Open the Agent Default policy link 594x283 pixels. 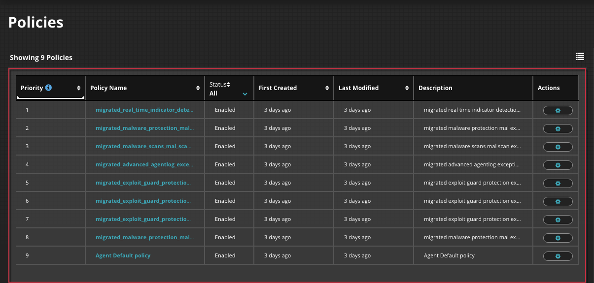[x=123, y=255]
